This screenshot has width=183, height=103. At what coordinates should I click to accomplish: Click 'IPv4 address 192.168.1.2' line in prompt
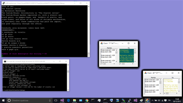19,81
